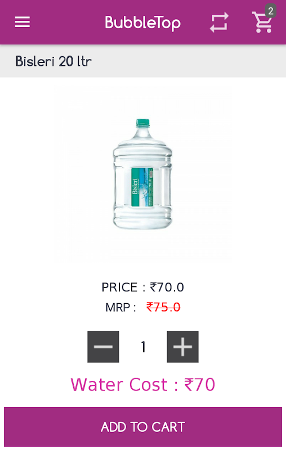Open the shopping cart
Image resolution: width=286 pixels, height=450 pixels.
(x=262, y=22)
